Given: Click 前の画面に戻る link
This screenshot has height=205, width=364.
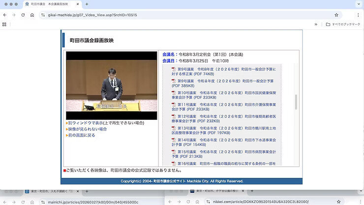Looking at the screenshot, I should tap(82, 135).
